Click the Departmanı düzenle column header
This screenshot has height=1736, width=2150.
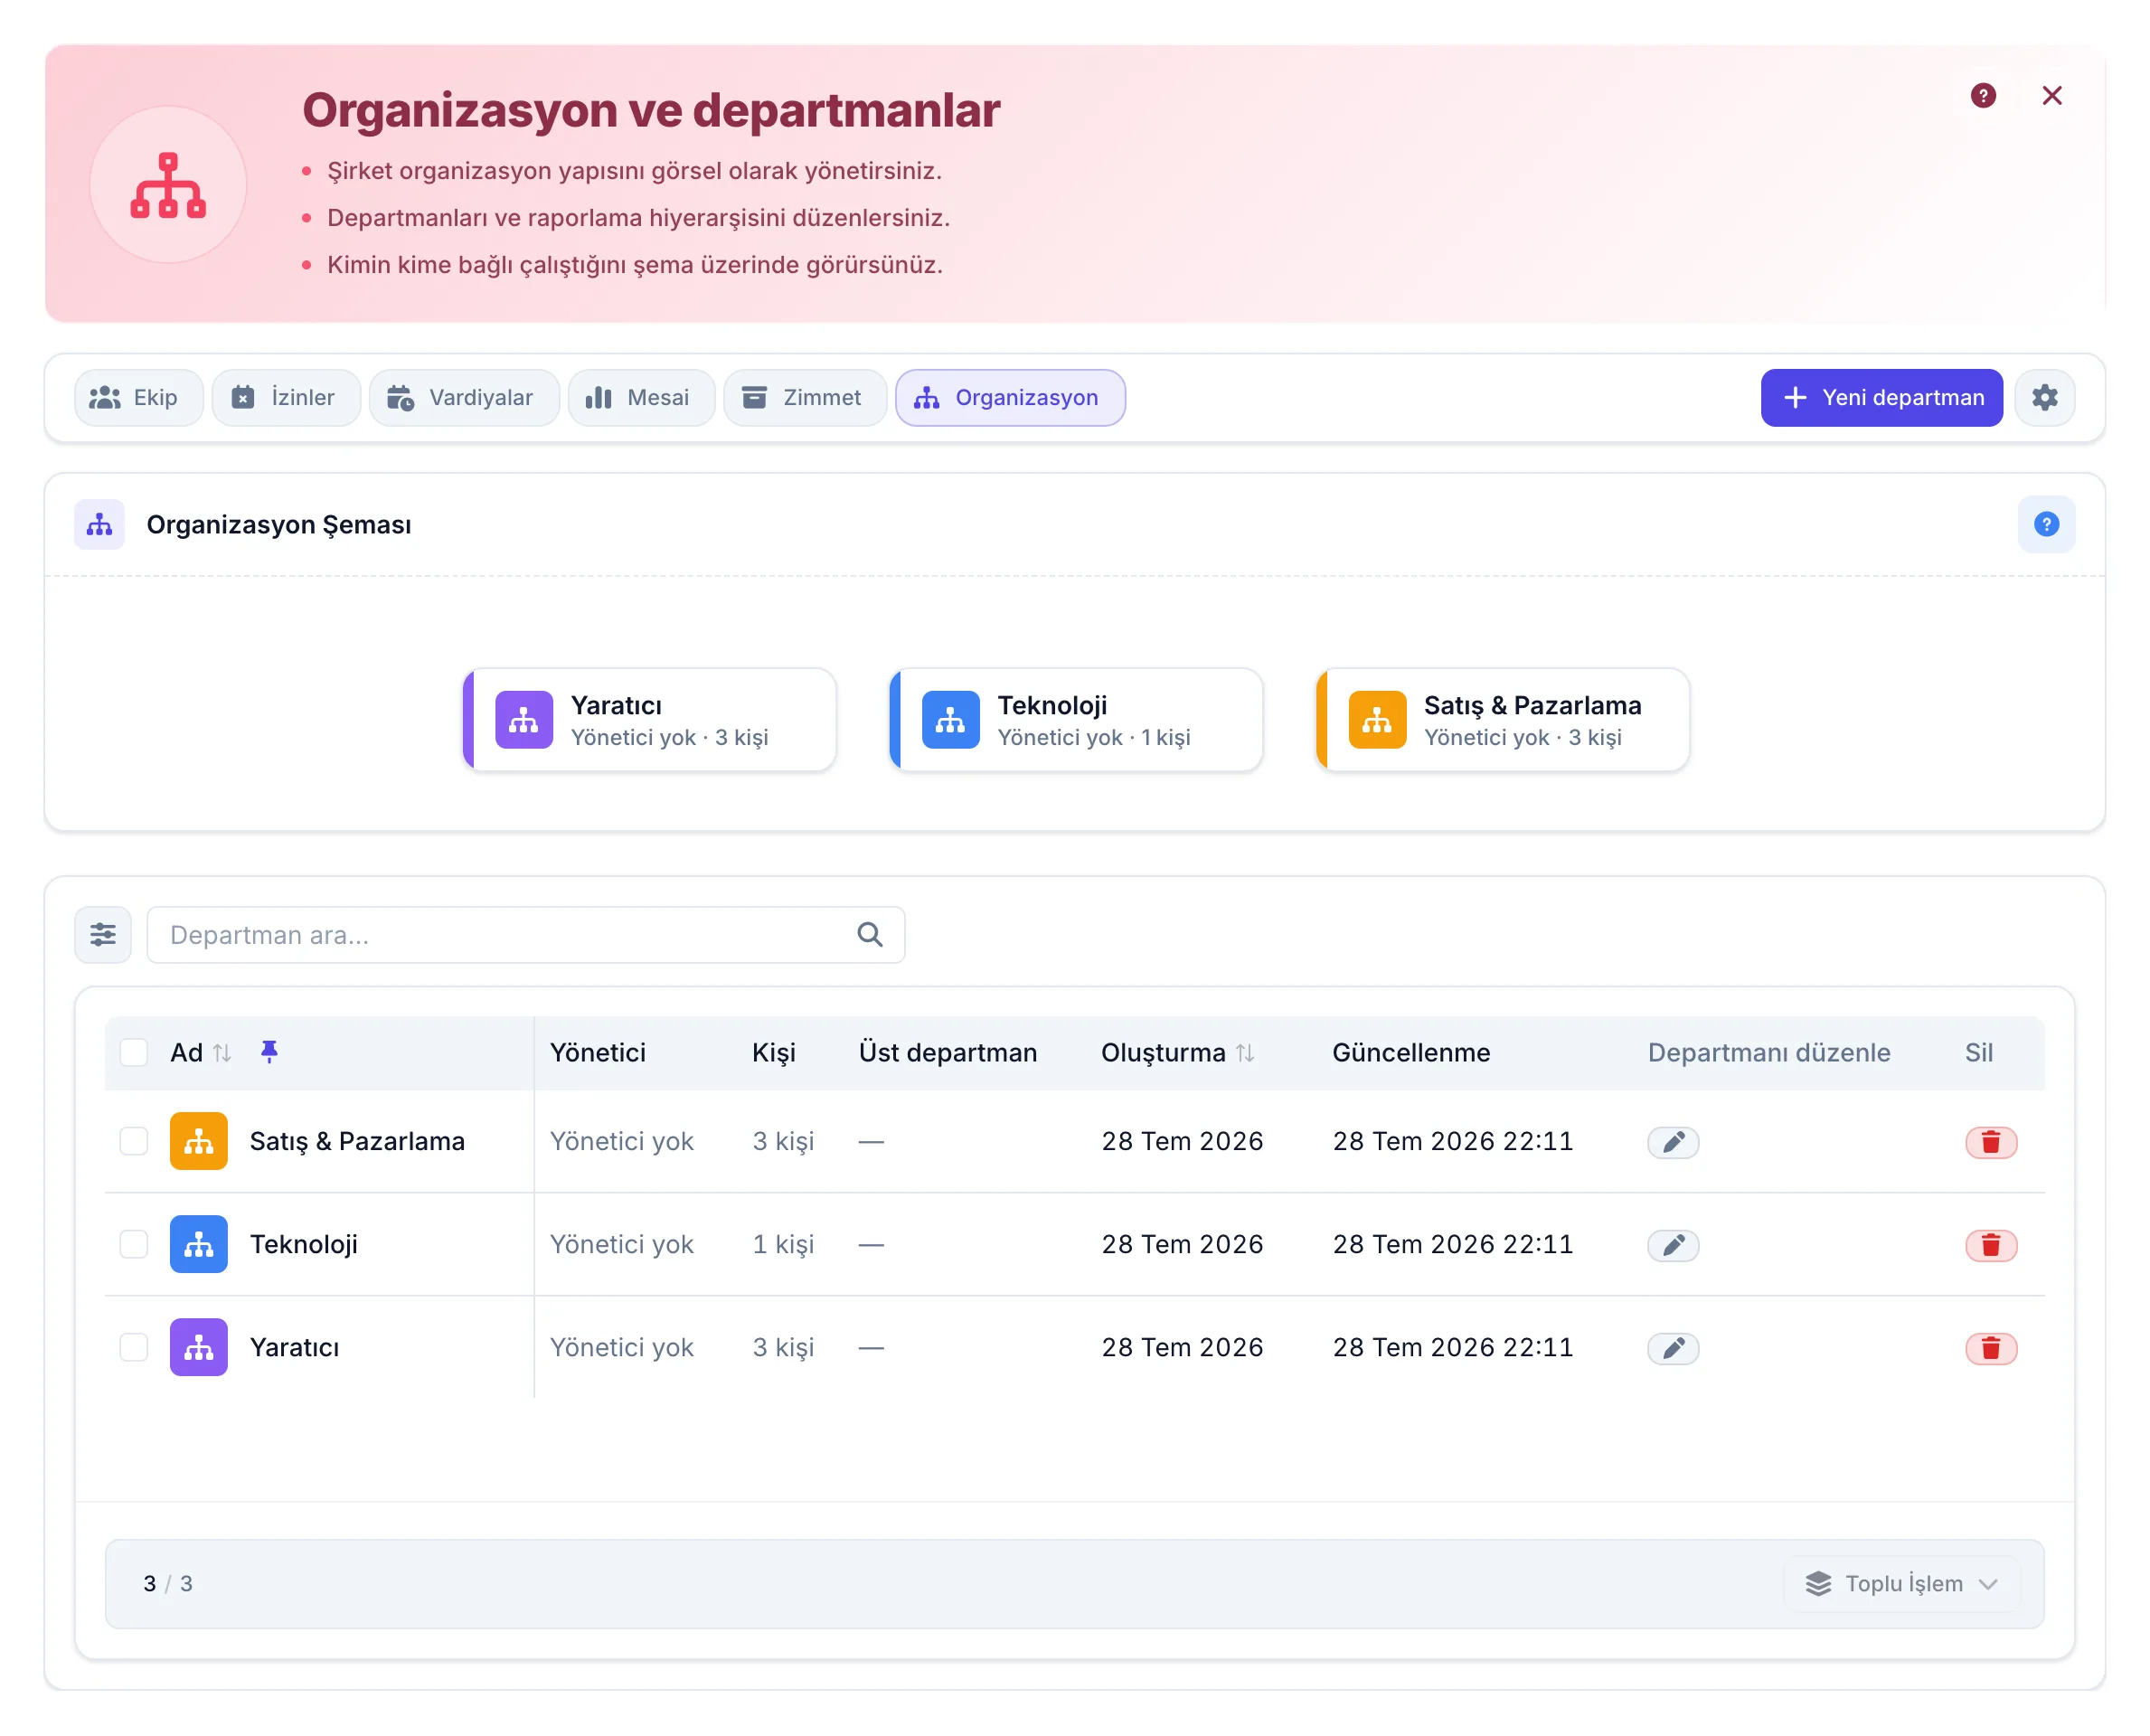(x=1768, y=1052)
